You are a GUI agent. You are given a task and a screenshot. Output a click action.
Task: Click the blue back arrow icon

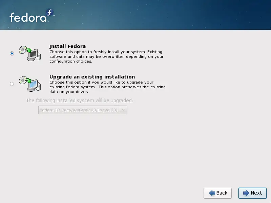pos(212,193)
